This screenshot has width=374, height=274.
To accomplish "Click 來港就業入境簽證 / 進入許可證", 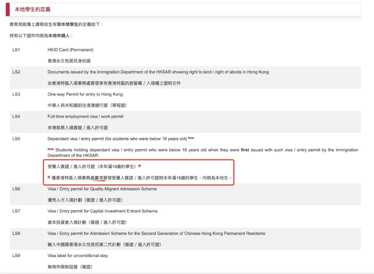I will [78, 127].
